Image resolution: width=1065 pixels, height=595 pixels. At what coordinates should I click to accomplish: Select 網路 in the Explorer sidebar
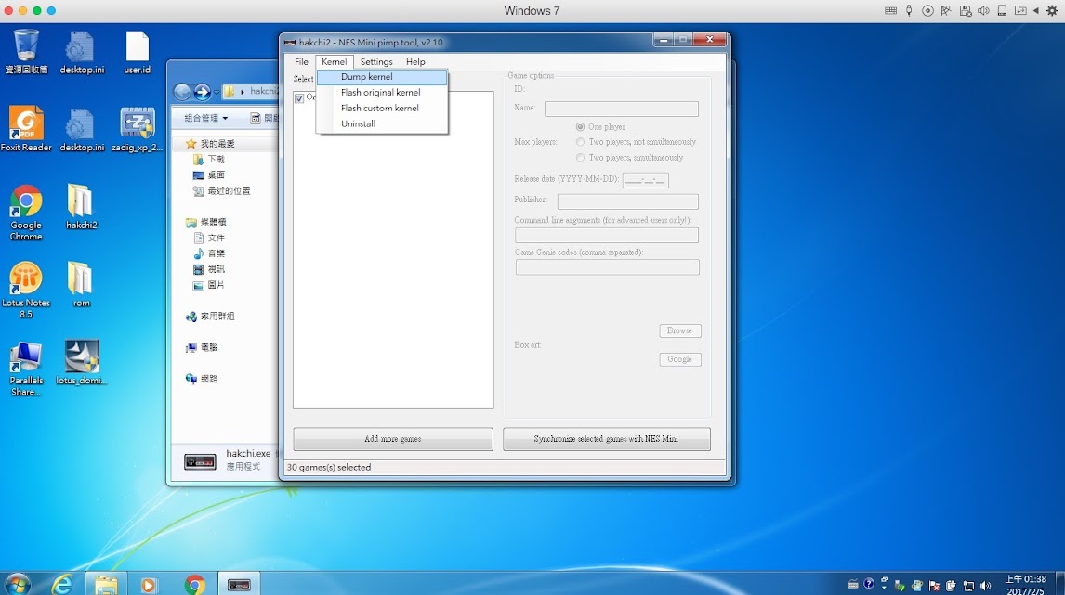[x=202, y=379]
